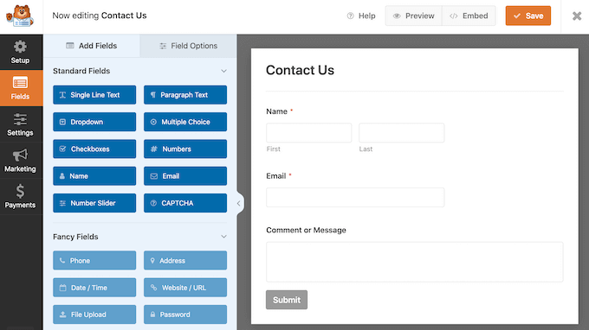Click the Last name input field

(402, 132)
